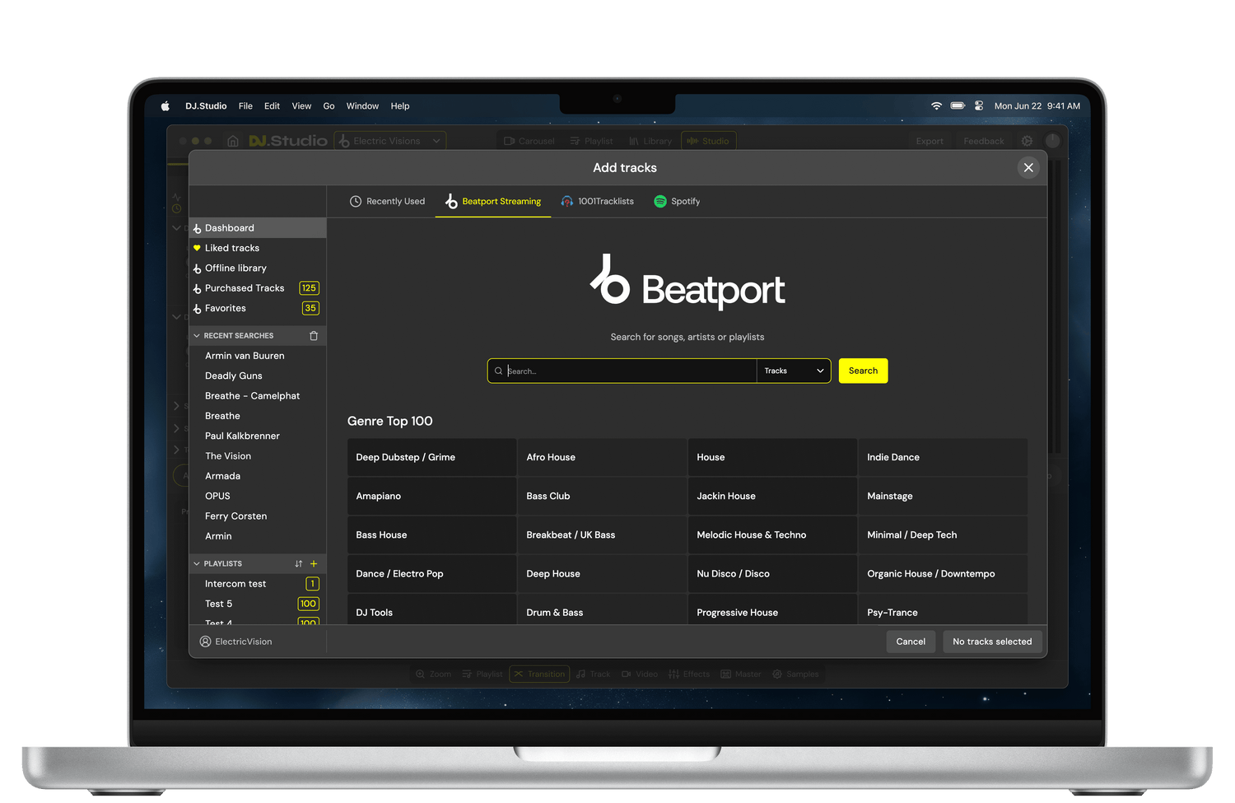Click the ElectricVision user account icon
This screenshot has height=803, width=1235.
coord(205,642)
